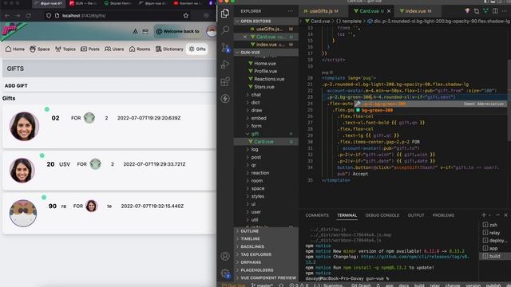Open Run and Debug view in activity bar
Screen dimensions: 511x287
pyautogui.click(x=225, y=65)
